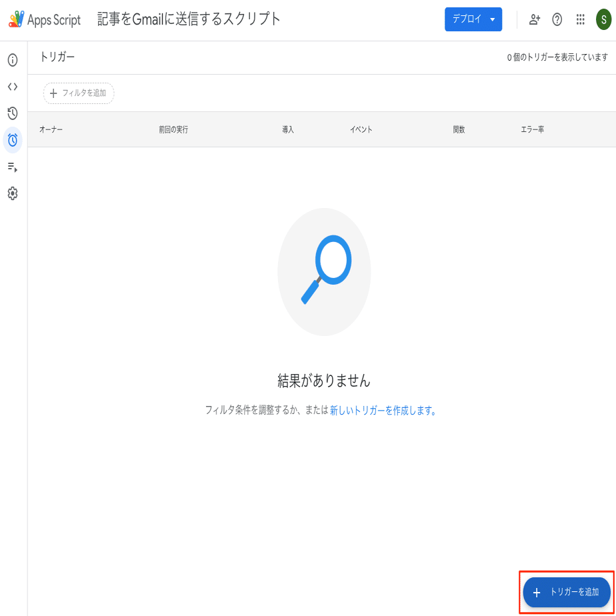This screenshot has width=616, height=616.
Task: Open the account avatar S
Action: [x=604, y=19]
